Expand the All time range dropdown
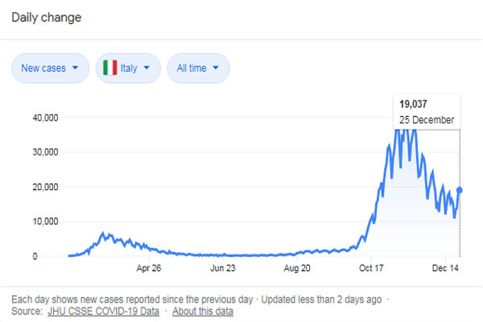The height and width of the screenshot is (322, 483). [198, 68]
